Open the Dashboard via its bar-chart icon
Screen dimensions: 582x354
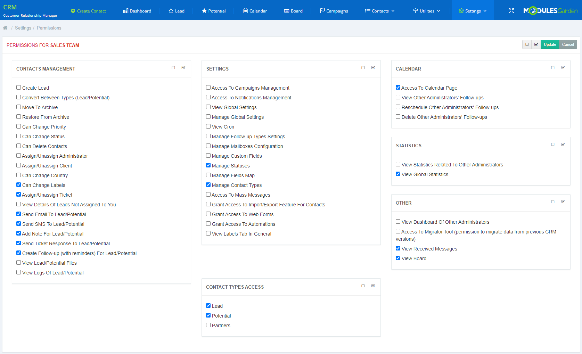pos(125,11)
